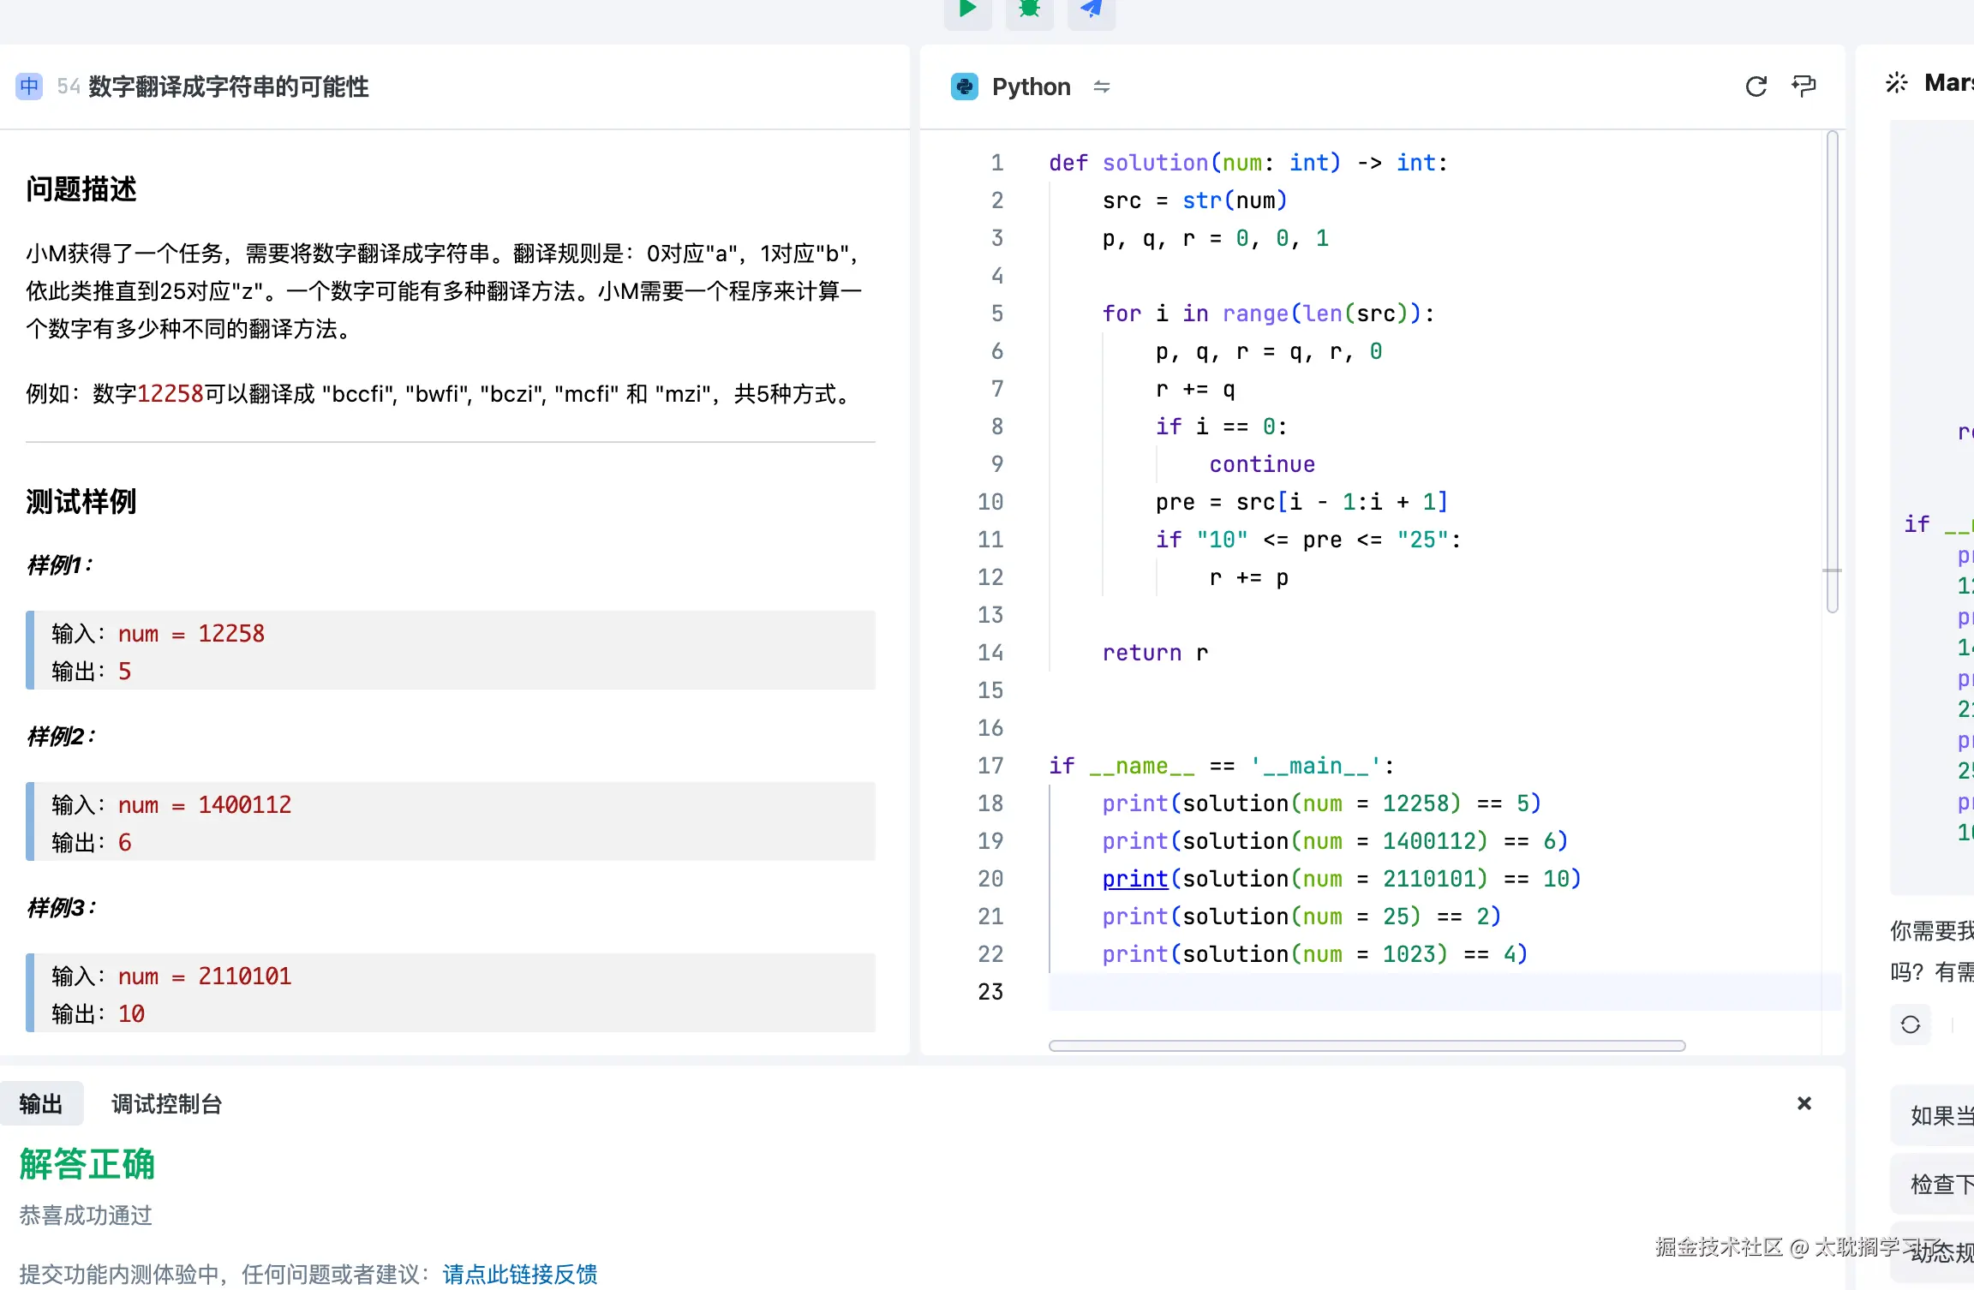Open the code comparison tool
This screenshot has height=1290, width=1974.
tap(1804, 86)
